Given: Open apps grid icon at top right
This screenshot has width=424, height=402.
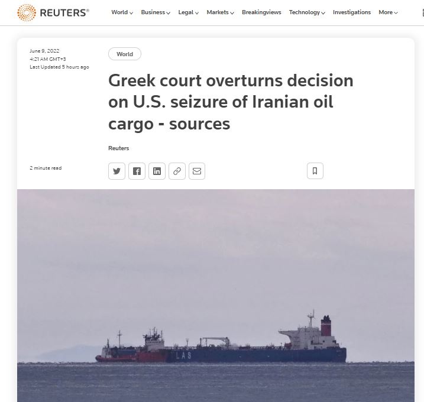Looking at the screenshot, I should click(x=422, y=12).
